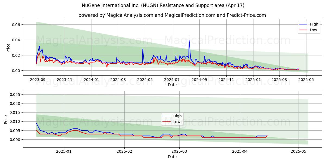Select the '0.06' tick on upper chart's price axis
The height and width of the screenshot is (163, 326).
tap(16, 25)
